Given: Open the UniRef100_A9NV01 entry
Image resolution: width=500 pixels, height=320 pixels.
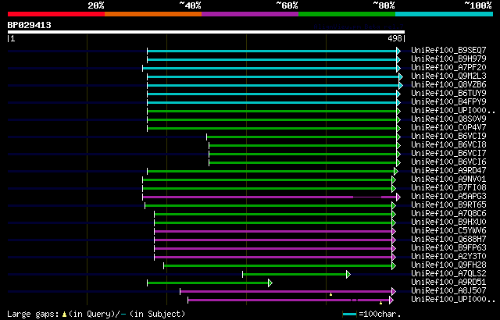Looking at the screenshot, I should [448, 180].
